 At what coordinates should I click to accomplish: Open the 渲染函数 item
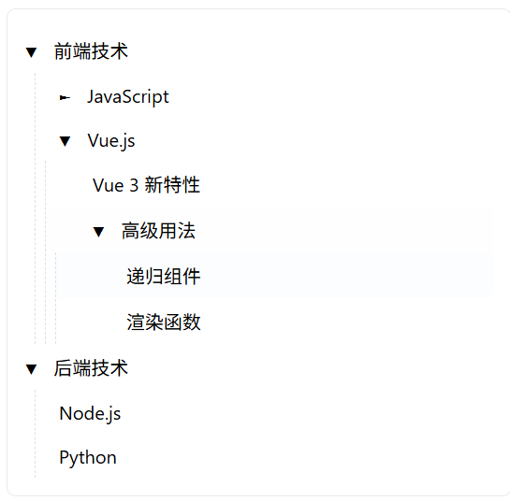pyautogui.click(x=164, y=322)
